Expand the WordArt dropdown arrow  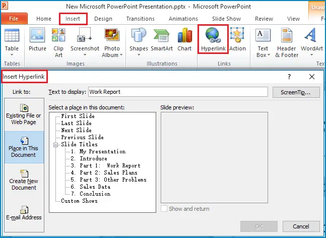pyautogui.click(x=312, y=55)
